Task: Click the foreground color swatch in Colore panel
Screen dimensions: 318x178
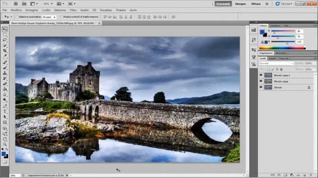Action: pyautogui.click(x=262, y=32)
